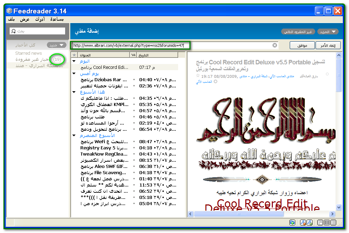
Task: Sort by the العنوان column header
Action: point(103,55)
